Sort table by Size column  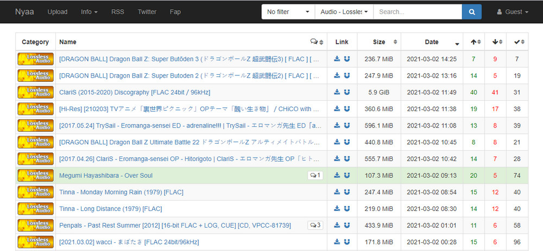tap(379, 42)
